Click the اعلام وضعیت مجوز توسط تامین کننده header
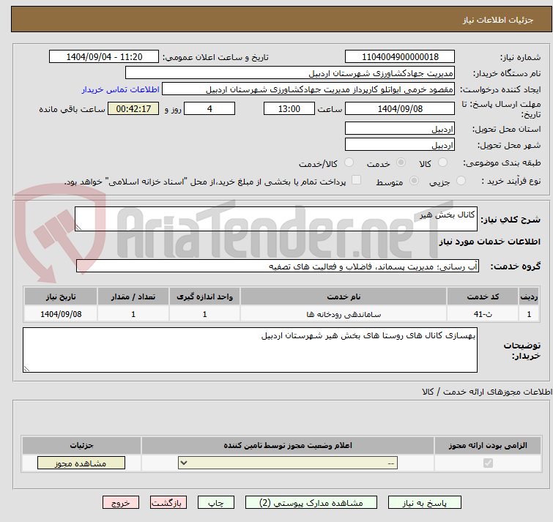 (288, 446)
